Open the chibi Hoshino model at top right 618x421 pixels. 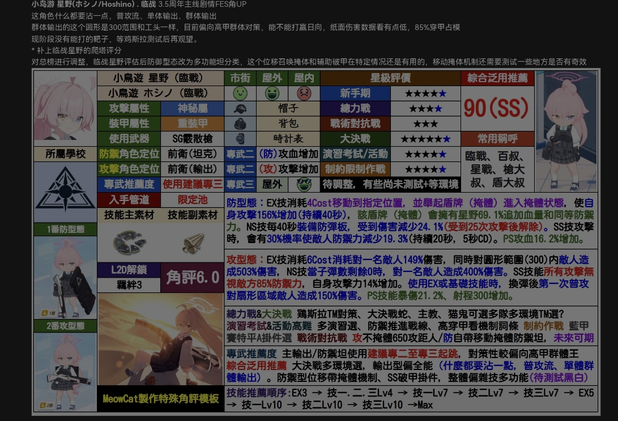pos(566,131)
